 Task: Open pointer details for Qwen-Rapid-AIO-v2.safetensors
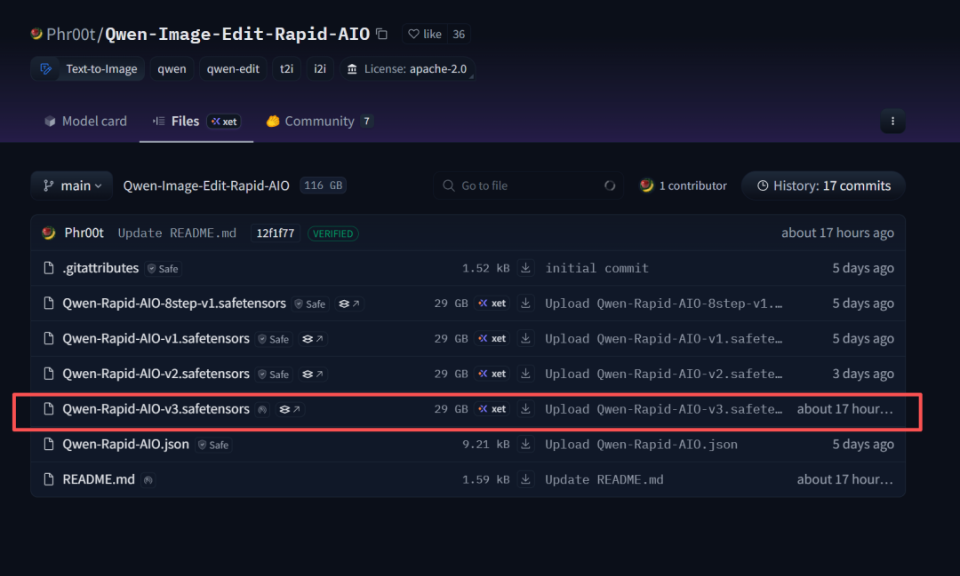click(x=313, y=375)
